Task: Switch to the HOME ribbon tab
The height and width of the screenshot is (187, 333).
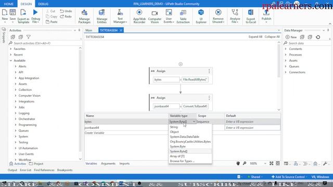Action: point(9,4)
